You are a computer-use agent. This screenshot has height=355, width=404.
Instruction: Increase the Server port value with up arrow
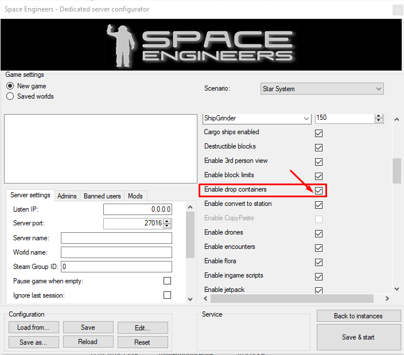(167, 221)
